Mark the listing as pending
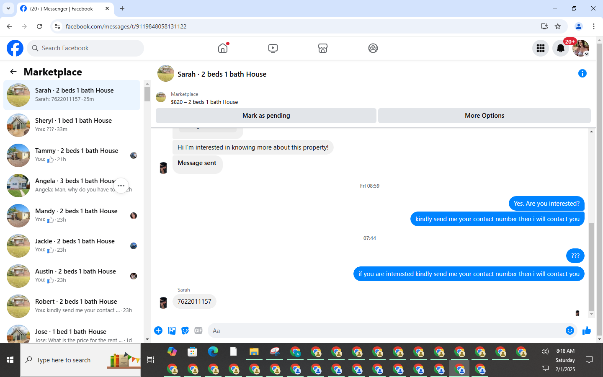Image resolution: width=603 pixels, height=377 pixels. (266, 116)
